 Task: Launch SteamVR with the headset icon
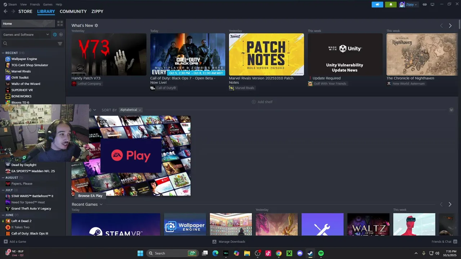(x=425, y=4)
